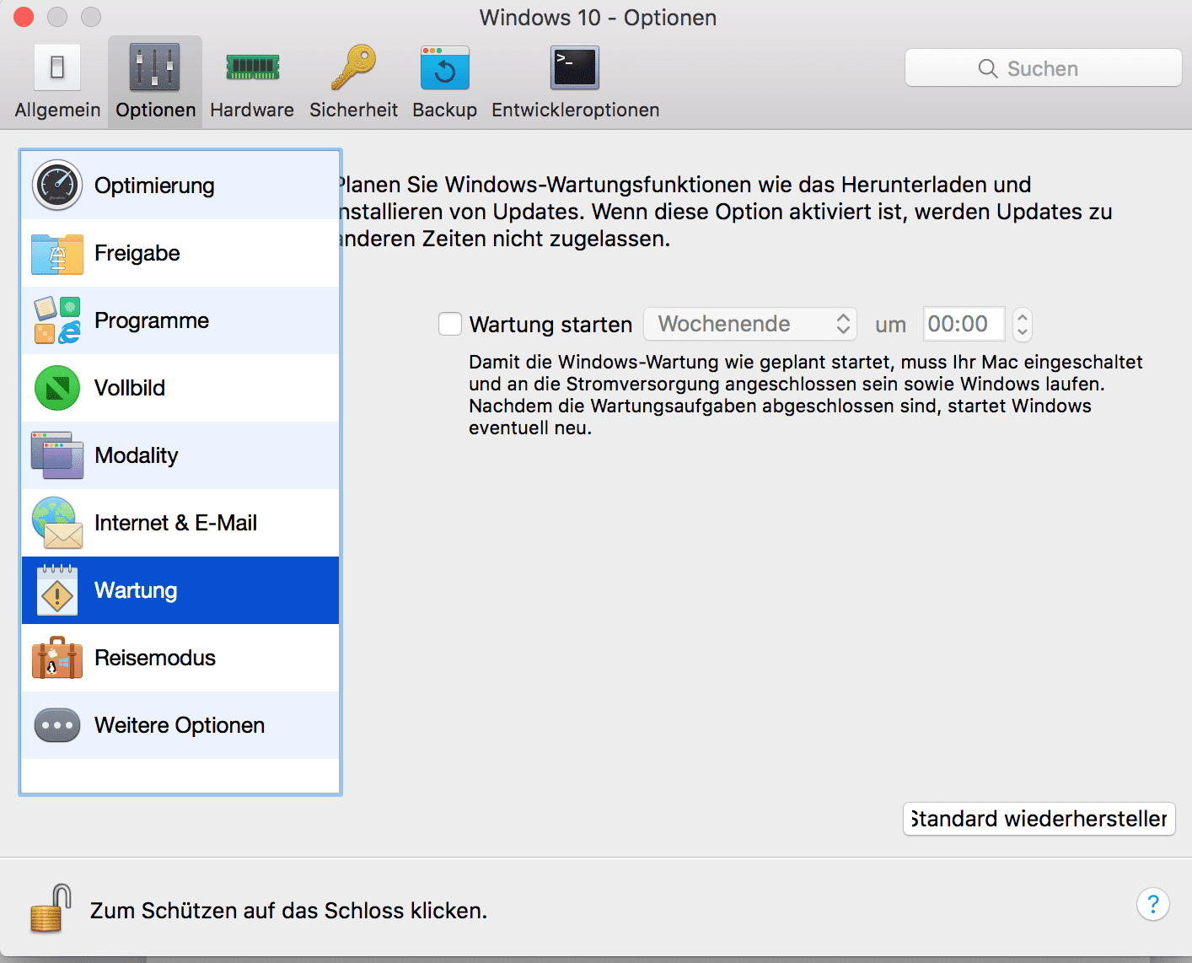Select Weitere Optionen in the sidebar
This screenshot has height=963, width=1192.
coord(180,725)
